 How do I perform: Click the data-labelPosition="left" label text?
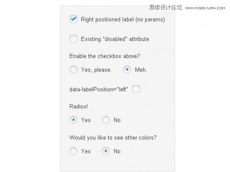tap(99, 89)
